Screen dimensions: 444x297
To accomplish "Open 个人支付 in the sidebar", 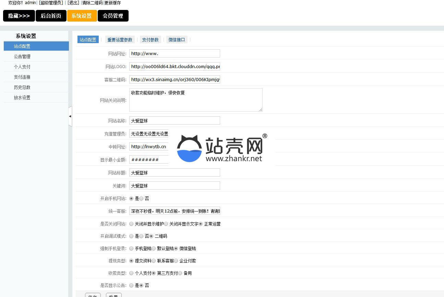I will [x=22, y=67].
